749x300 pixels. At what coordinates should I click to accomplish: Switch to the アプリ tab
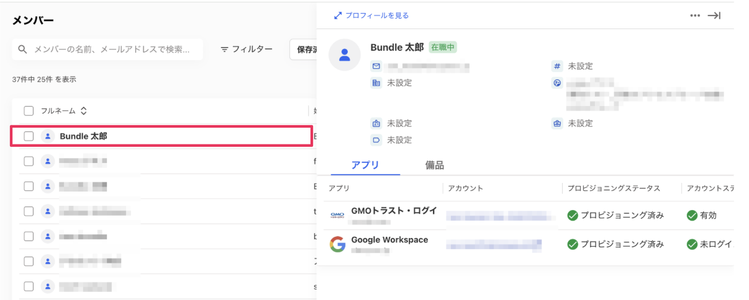pyautogui.click(x=365, y=165)
